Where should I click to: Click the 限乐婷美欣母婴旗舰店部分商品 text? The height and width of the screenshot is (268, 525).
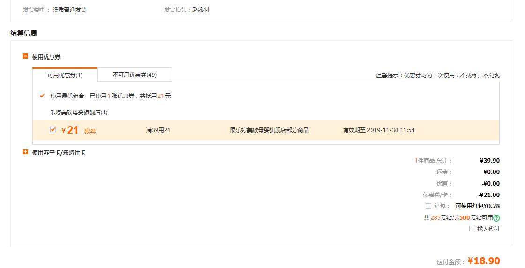[x=269, y=130]
